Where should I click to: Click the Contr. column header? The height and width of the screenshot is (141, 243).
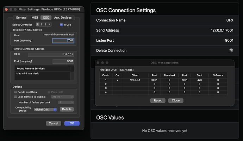(106, 75)
